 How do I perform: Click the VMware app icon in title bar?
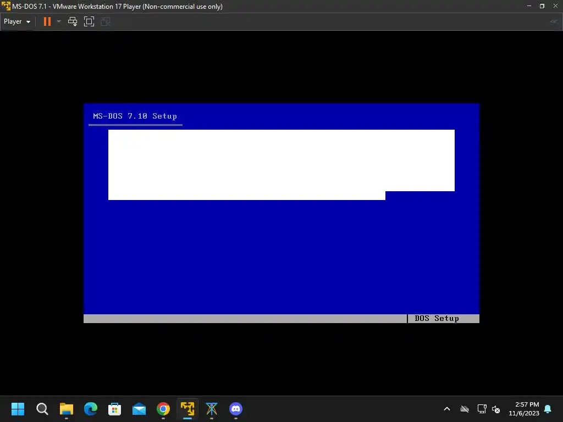5,6
